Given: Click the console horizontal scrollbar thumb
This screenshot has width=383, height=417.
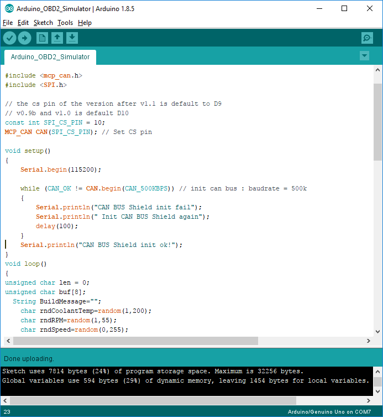Looking at the screenshot, I should [153, 400].
